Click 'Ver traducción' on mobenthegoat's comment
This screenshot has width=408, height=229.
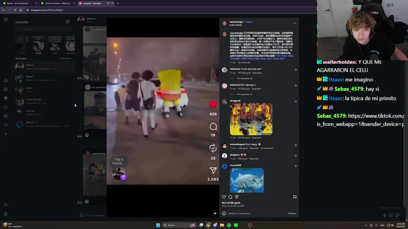(267, 148)
